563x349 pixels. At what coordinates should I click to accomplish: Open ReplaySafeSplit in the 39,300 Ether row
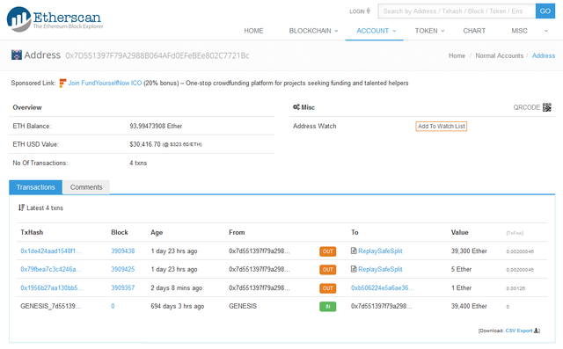pyautogui.click(x=380, y=251)
